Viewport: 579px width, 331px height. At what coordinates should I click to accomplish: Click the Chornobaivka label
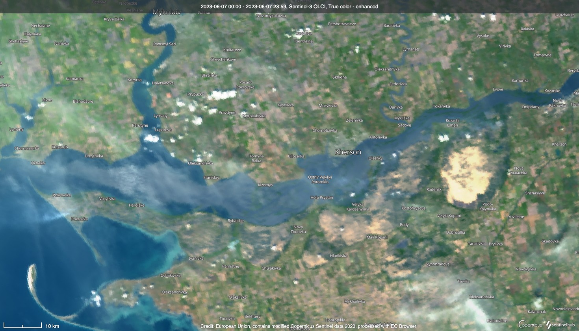pos(325,130)
